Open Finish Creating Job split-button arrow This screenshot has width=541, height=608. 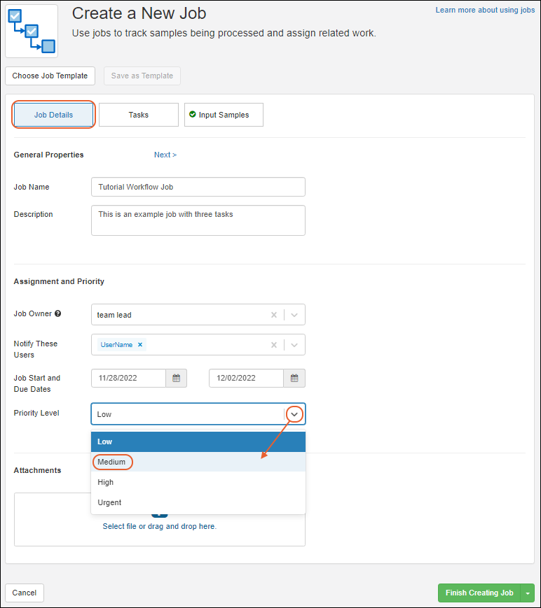pyautogui.click(x=527, y=593)
